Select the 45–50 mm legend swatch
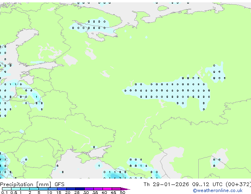The width and height of the screenshot is (251, 194). click(x=116, y=189)
